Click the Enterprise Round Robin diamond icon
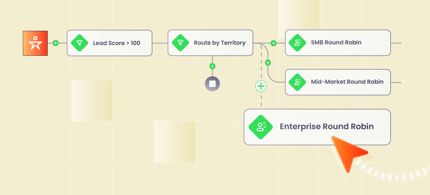 click(261, 127)
